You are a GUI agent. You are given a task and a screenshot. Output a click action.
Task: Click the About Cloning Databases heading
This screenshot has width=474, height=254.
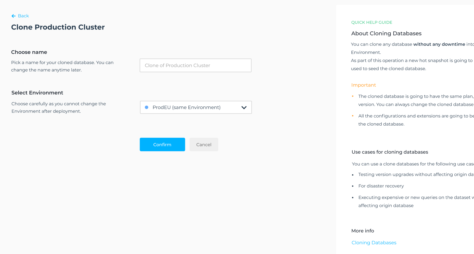[386, 33]
